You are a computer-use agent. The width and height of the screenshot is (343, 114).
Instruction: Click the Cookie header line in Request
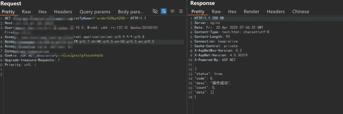pyautogui.click(x=54, y=56)
